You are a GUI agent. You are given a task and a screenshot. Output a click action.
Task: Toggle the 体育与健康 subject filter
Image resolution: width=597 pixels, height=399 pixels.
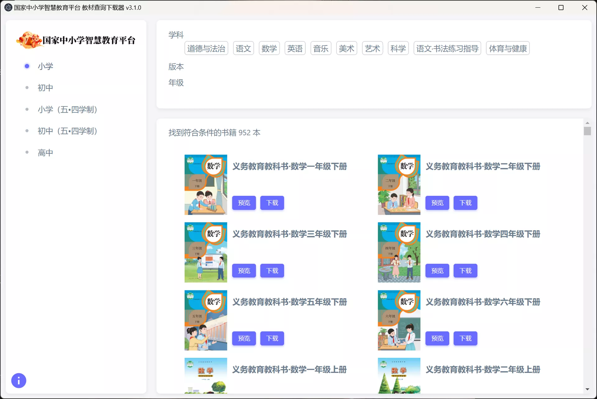point(507,48)
